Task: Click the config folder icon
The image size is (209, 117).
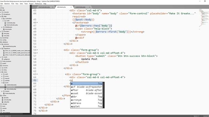Action: (x=1, y=40)
